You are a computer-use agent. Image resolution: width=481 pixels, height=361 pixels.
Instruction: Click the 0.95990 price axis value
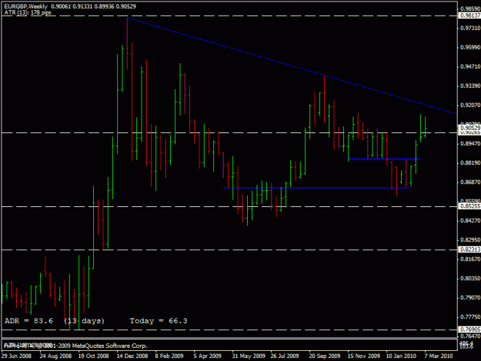click(x=470, y=48)
